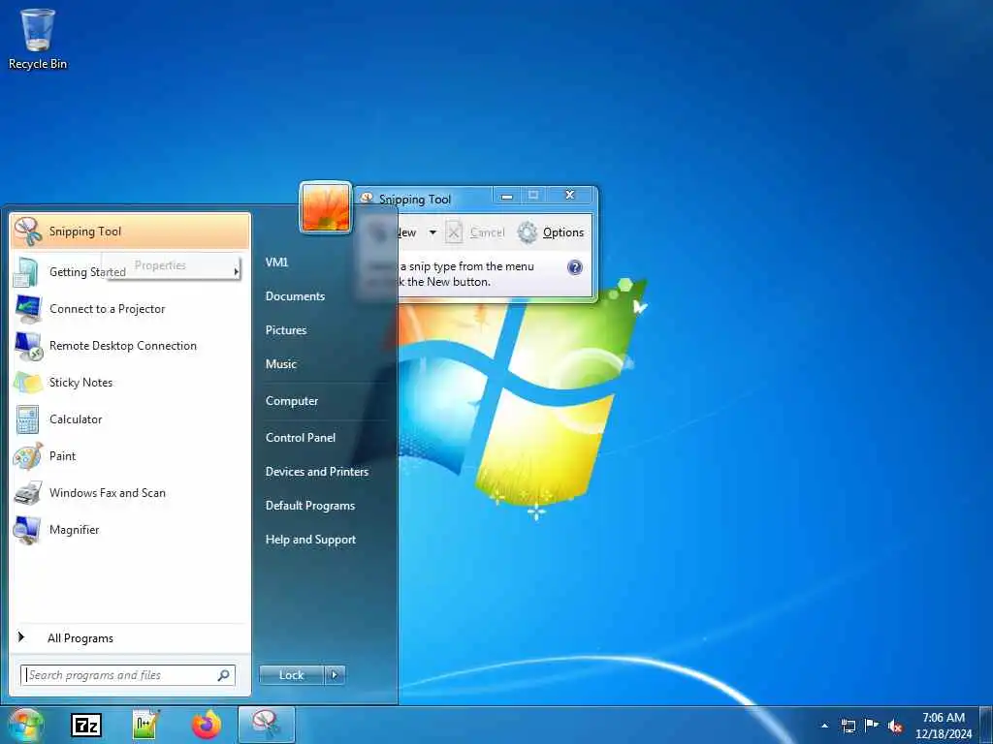This screenshot has height=744, width=993.
Task: Click the Cancel button in Snipping Tool
Action: point(476,232)
